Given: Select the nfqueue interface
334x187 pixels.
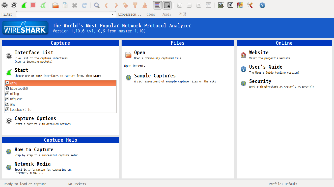Looking at the screenshot, I should [x=61, y=99].
